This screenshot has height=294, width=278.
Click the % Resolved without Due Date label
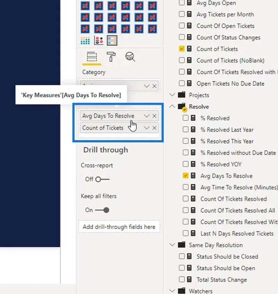tap(238, 153)
